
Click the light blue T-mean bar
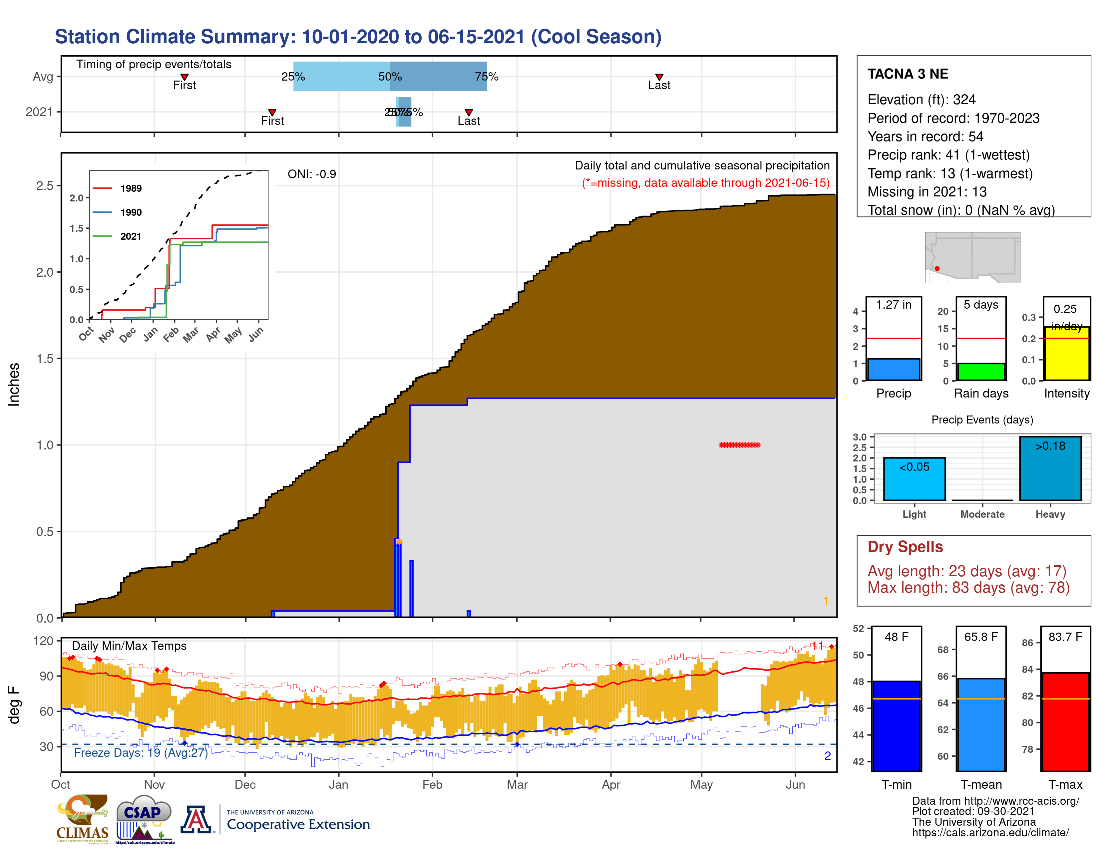(x=981, y=725)
